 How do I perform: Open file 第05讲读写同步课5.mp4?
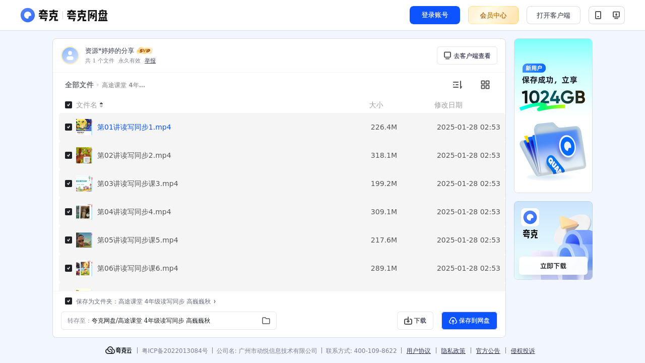(x=138, y=240)
